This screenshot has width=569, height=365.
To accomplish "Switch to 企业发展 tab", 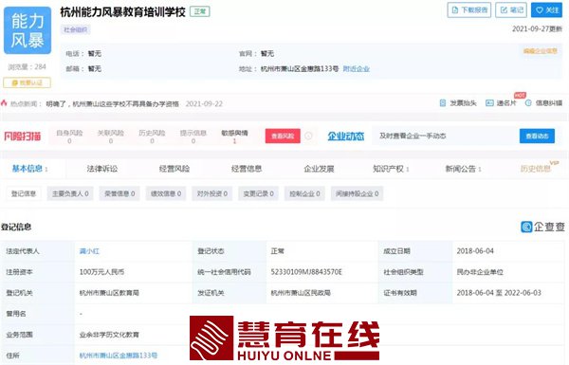I will pos(319,169).
